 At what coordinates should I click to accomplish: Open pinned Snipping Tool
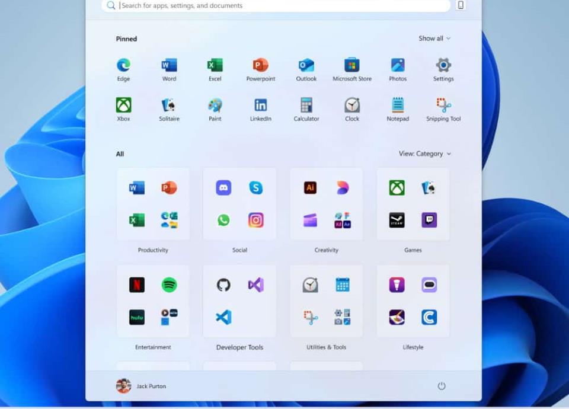pyautogui.click(x=443, y=106)
